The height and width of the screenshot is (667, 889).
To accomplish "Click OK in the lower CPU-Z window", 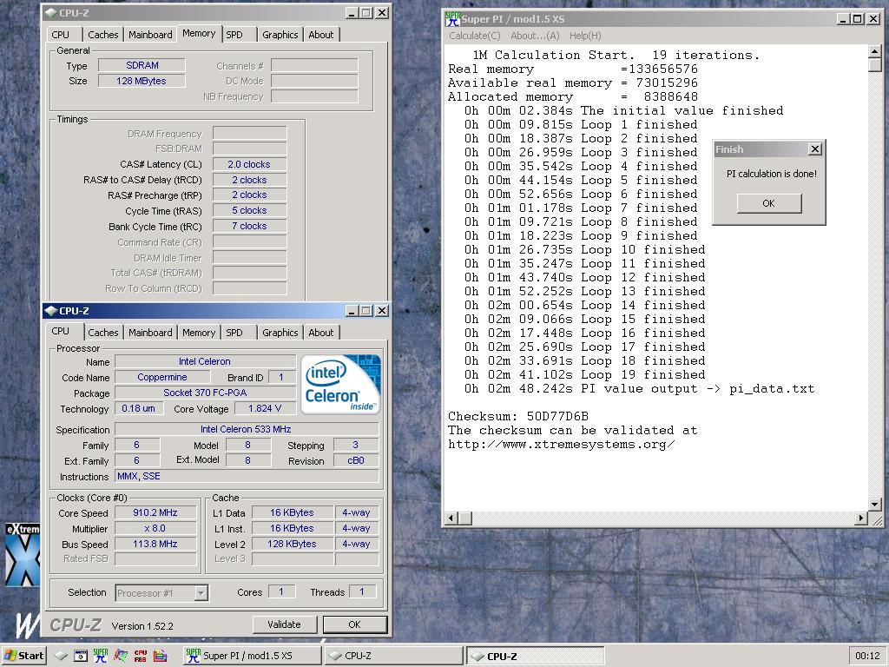I will click(355, 624).
